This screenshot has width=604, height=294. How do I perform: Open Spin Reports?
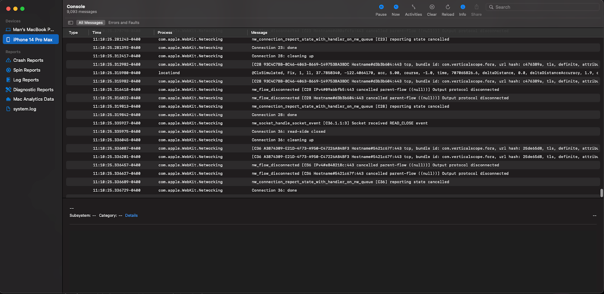pyautogui.click(x=27, y=70)
